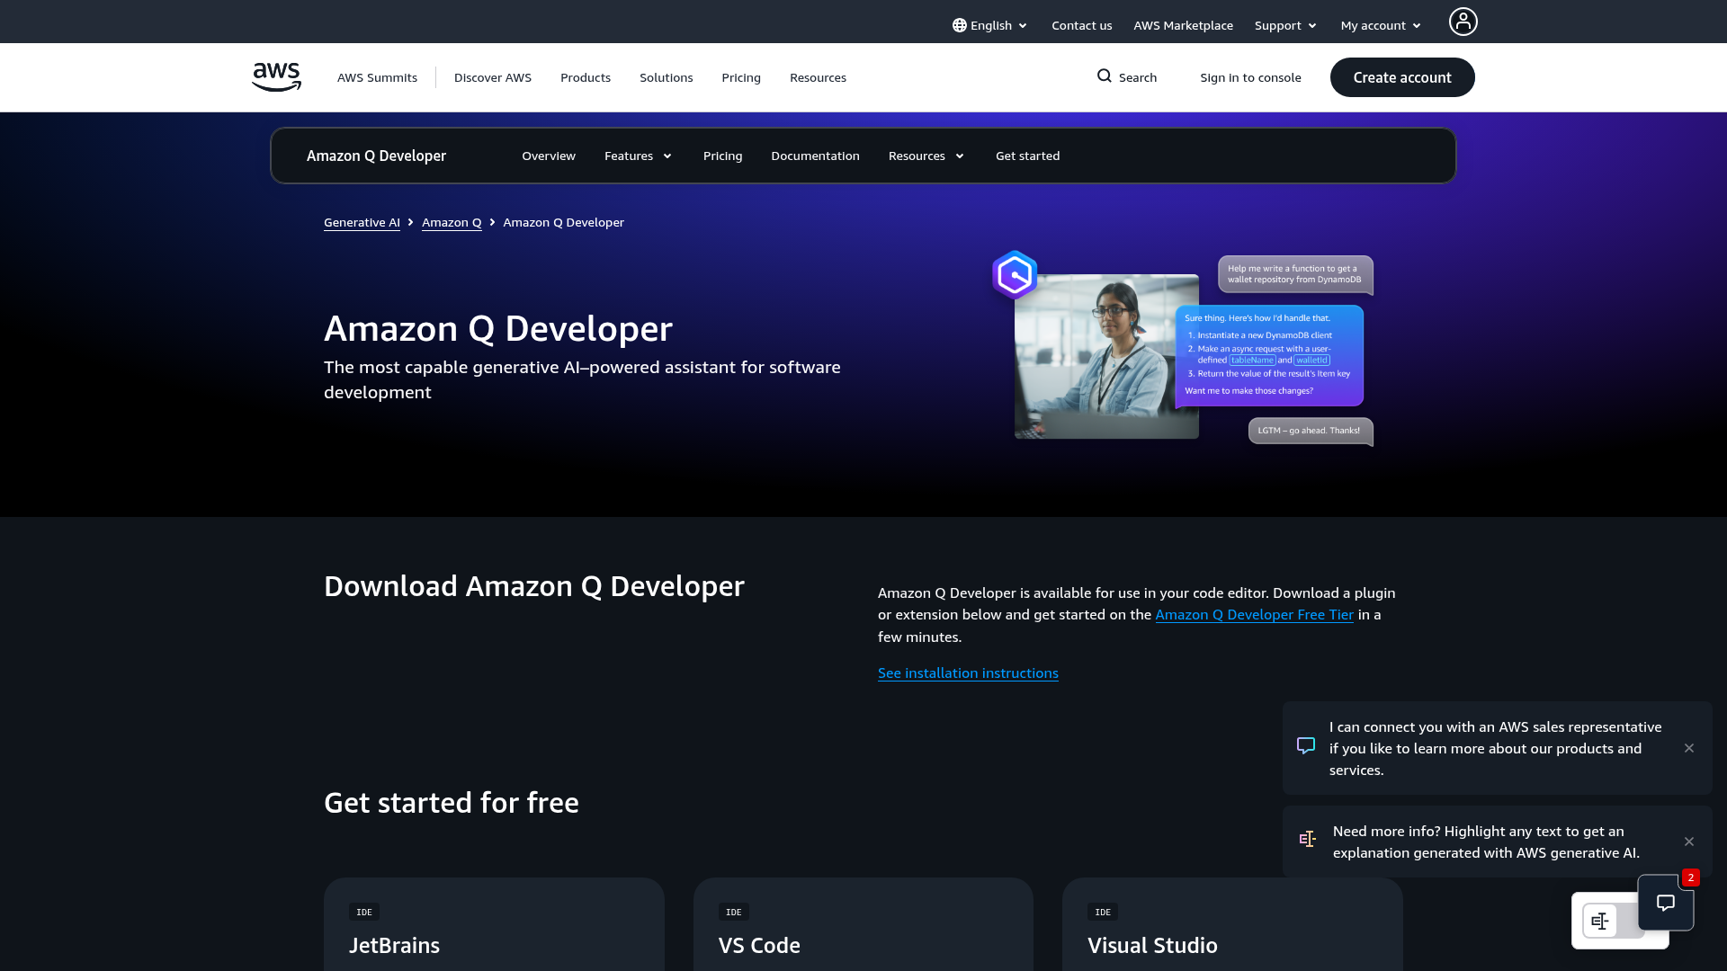This screenshot has width=1727, height=971.
Task: Click the explain icon in highlight notification
Action: point(1308,839)
